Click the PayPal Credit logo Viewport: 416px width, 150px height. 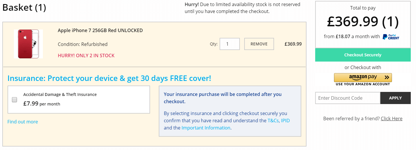[391, 37]
